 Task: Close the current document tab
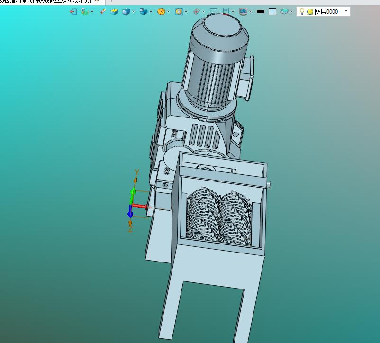[x=97, y=1]
